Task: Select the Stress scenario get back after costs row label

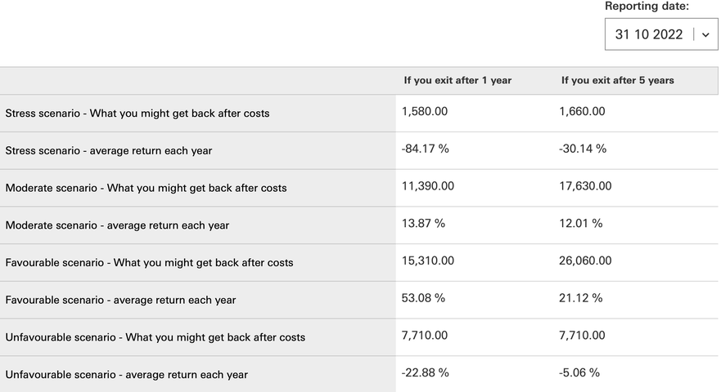Action: 137,114
